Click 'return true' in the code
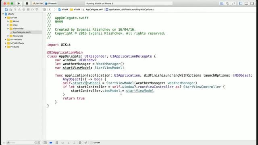258x145 pixels. (74, 98)
